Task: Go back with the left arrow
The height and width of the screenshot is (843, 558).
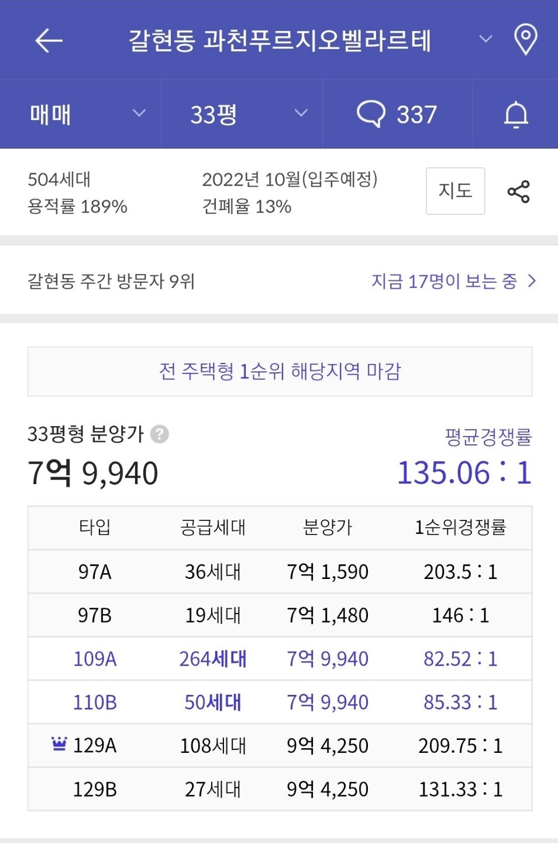Action: [x=49, y=40]
